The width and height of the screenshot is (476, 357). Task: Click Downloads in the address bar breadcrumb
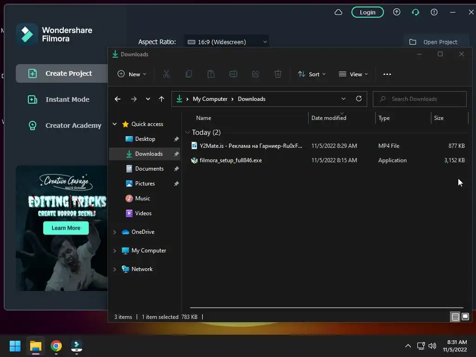(x=251, y=99)
